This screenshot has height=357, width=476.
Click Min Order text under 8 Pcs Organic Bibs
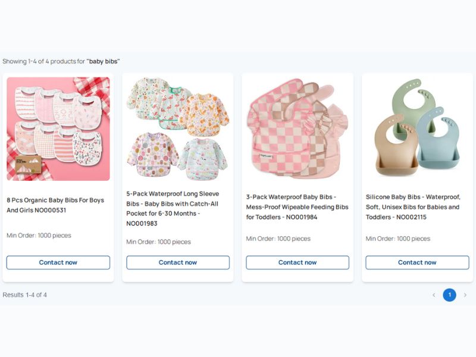click(39, 236)
